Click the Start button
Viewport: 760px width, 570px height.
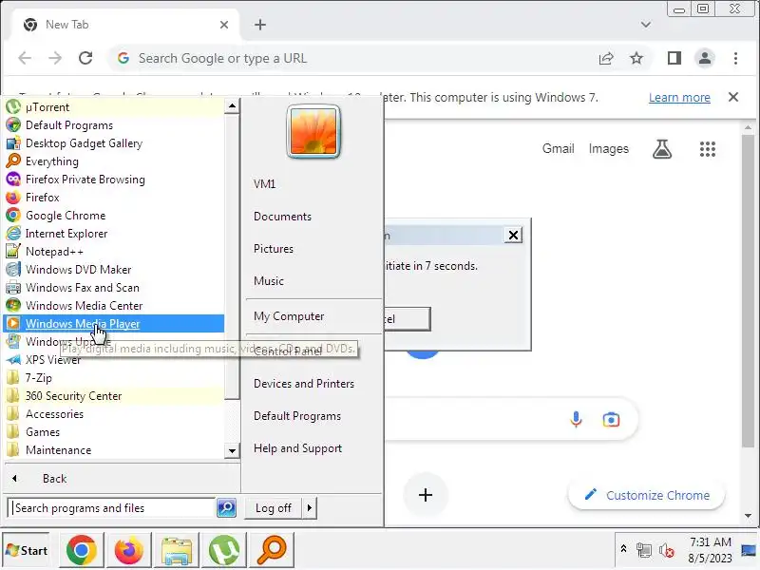coord(27,551)
